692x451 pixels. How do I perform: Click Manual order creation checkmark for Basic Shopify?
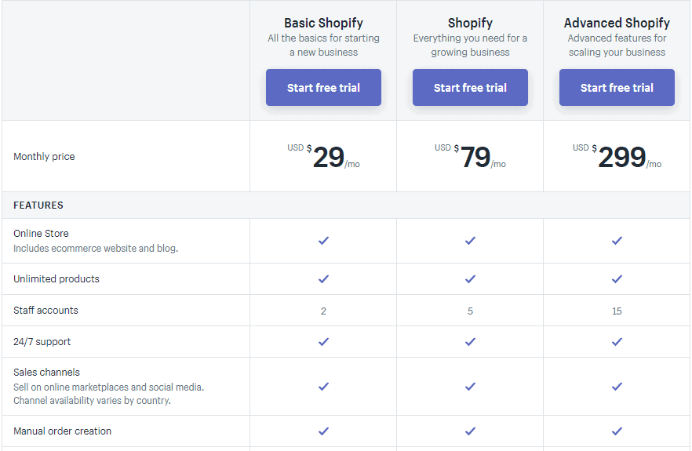click(x=323, y=431)
